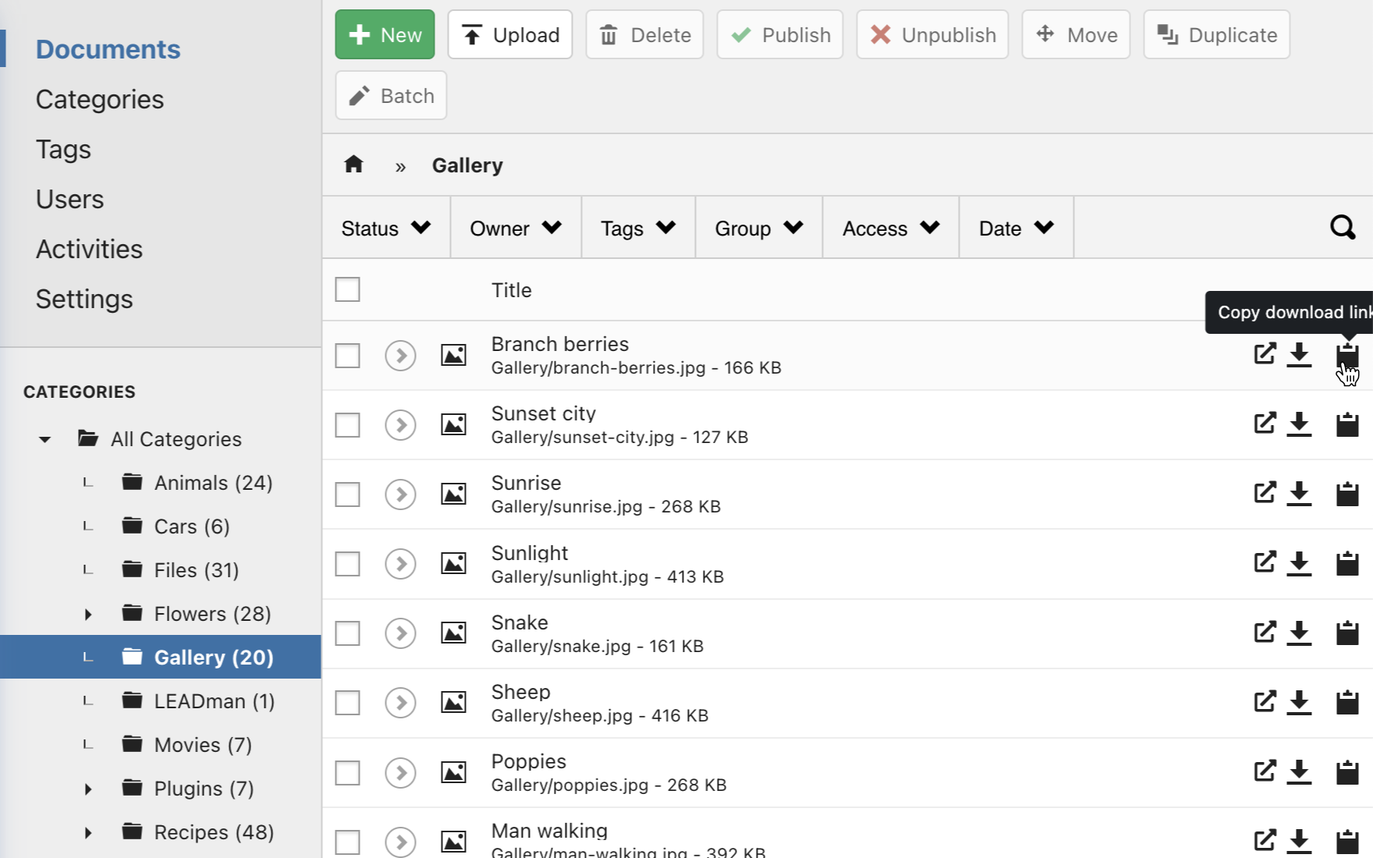Go to Categories in sidebar
The height and width of the screenshot is (858, 1373).
[100, 100]
